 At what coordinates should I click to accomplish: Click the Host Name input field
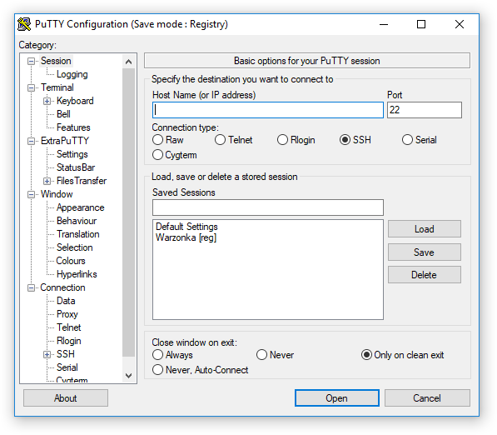coord(268,110)
